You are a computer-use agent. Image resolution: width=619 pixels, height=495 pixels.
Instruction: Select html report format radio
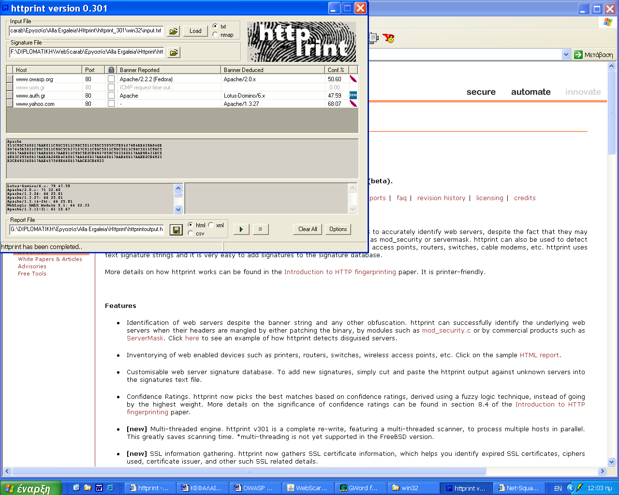pos(191,225)
